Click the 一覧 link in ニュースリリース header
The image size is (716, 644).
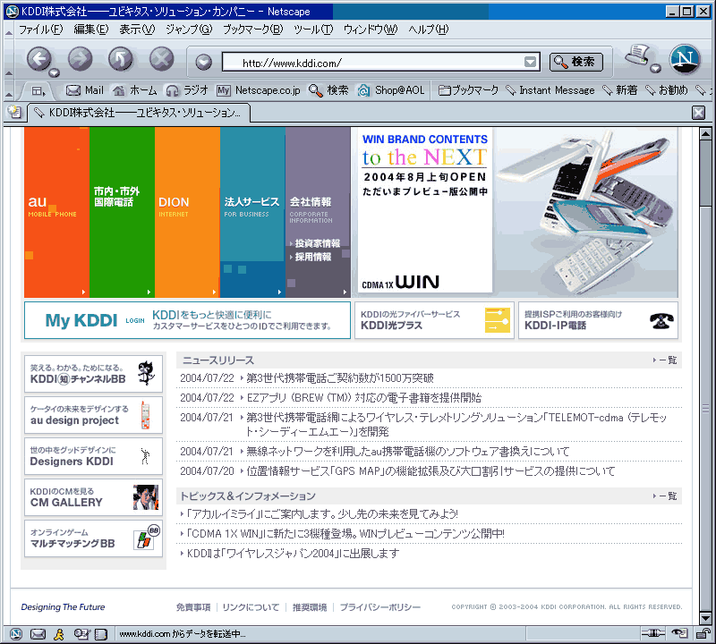click(x=665, y=360)
